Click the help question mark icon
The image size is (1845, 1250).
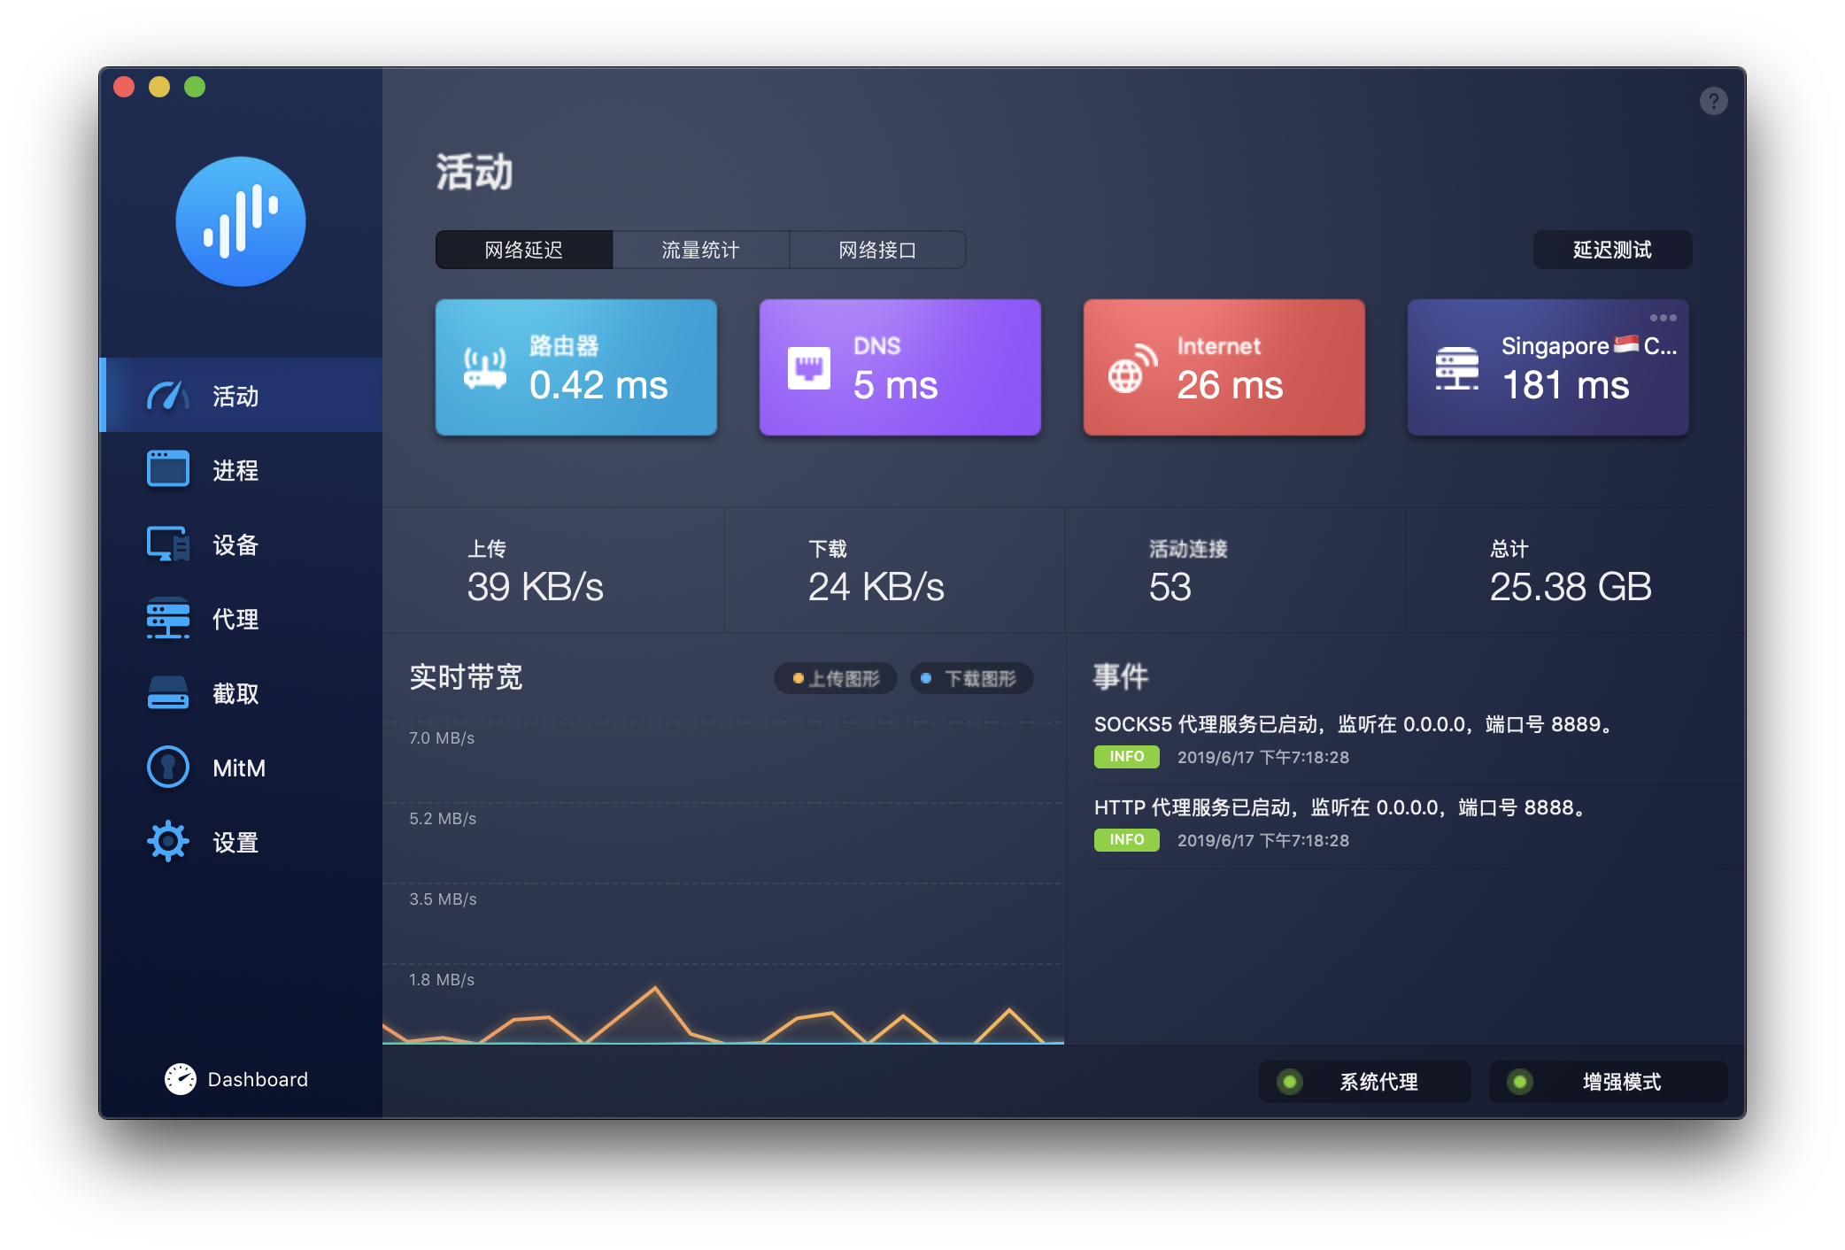(x=1713, y=101)
